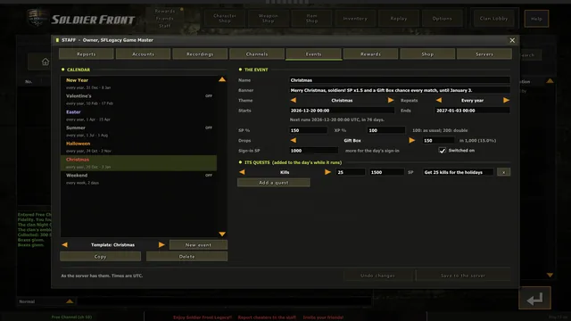Open the Servers tab
The width and height of the screenshot is (571, 321).
pyautogui.click(x=484, y=53)
